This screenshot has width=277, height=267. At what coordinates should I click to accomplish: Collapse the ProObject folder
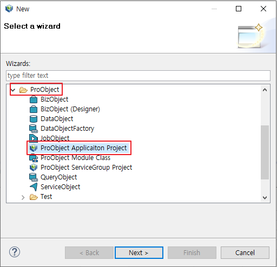click(13, 90)
